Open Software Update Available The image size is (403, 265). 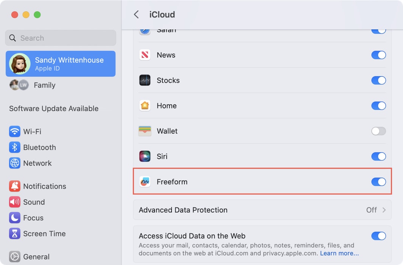(53, 109)
